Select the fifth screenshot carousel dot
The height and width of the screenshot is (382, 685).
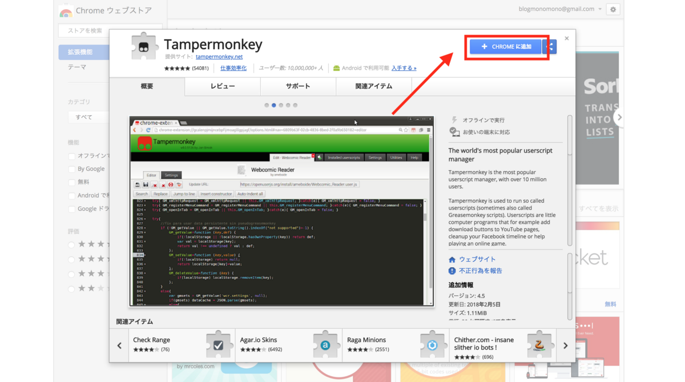[x=295, y=105]
